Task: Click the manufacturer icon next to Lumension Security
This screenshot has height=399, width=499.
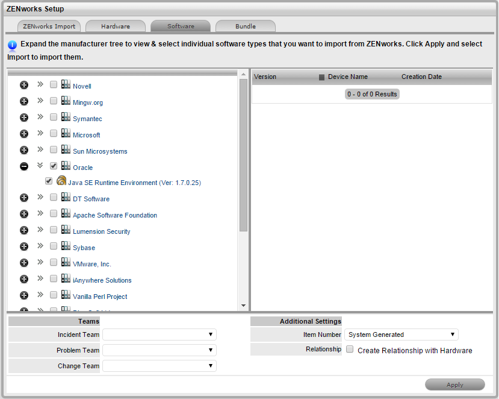Action: pyautogui.click(x=66, y=230)
